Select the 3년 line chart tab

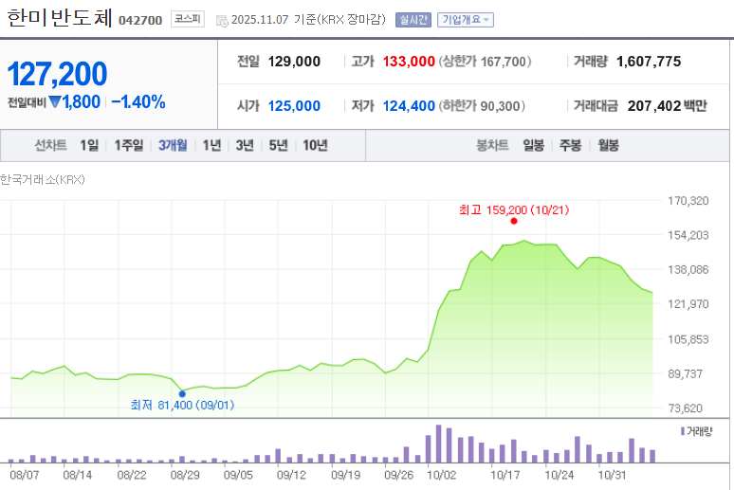pyautogui.click(x=245, y=146)
